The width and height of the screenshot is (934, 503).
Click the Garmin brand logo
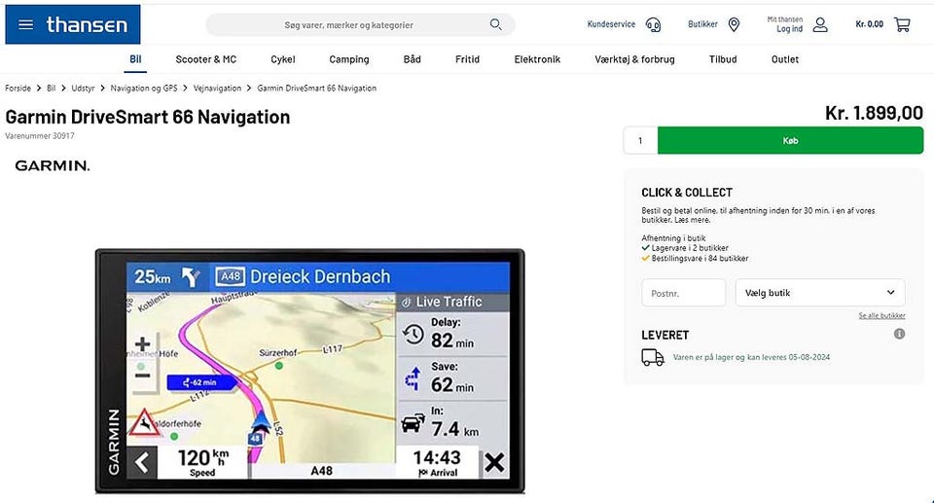pos(53,165)
